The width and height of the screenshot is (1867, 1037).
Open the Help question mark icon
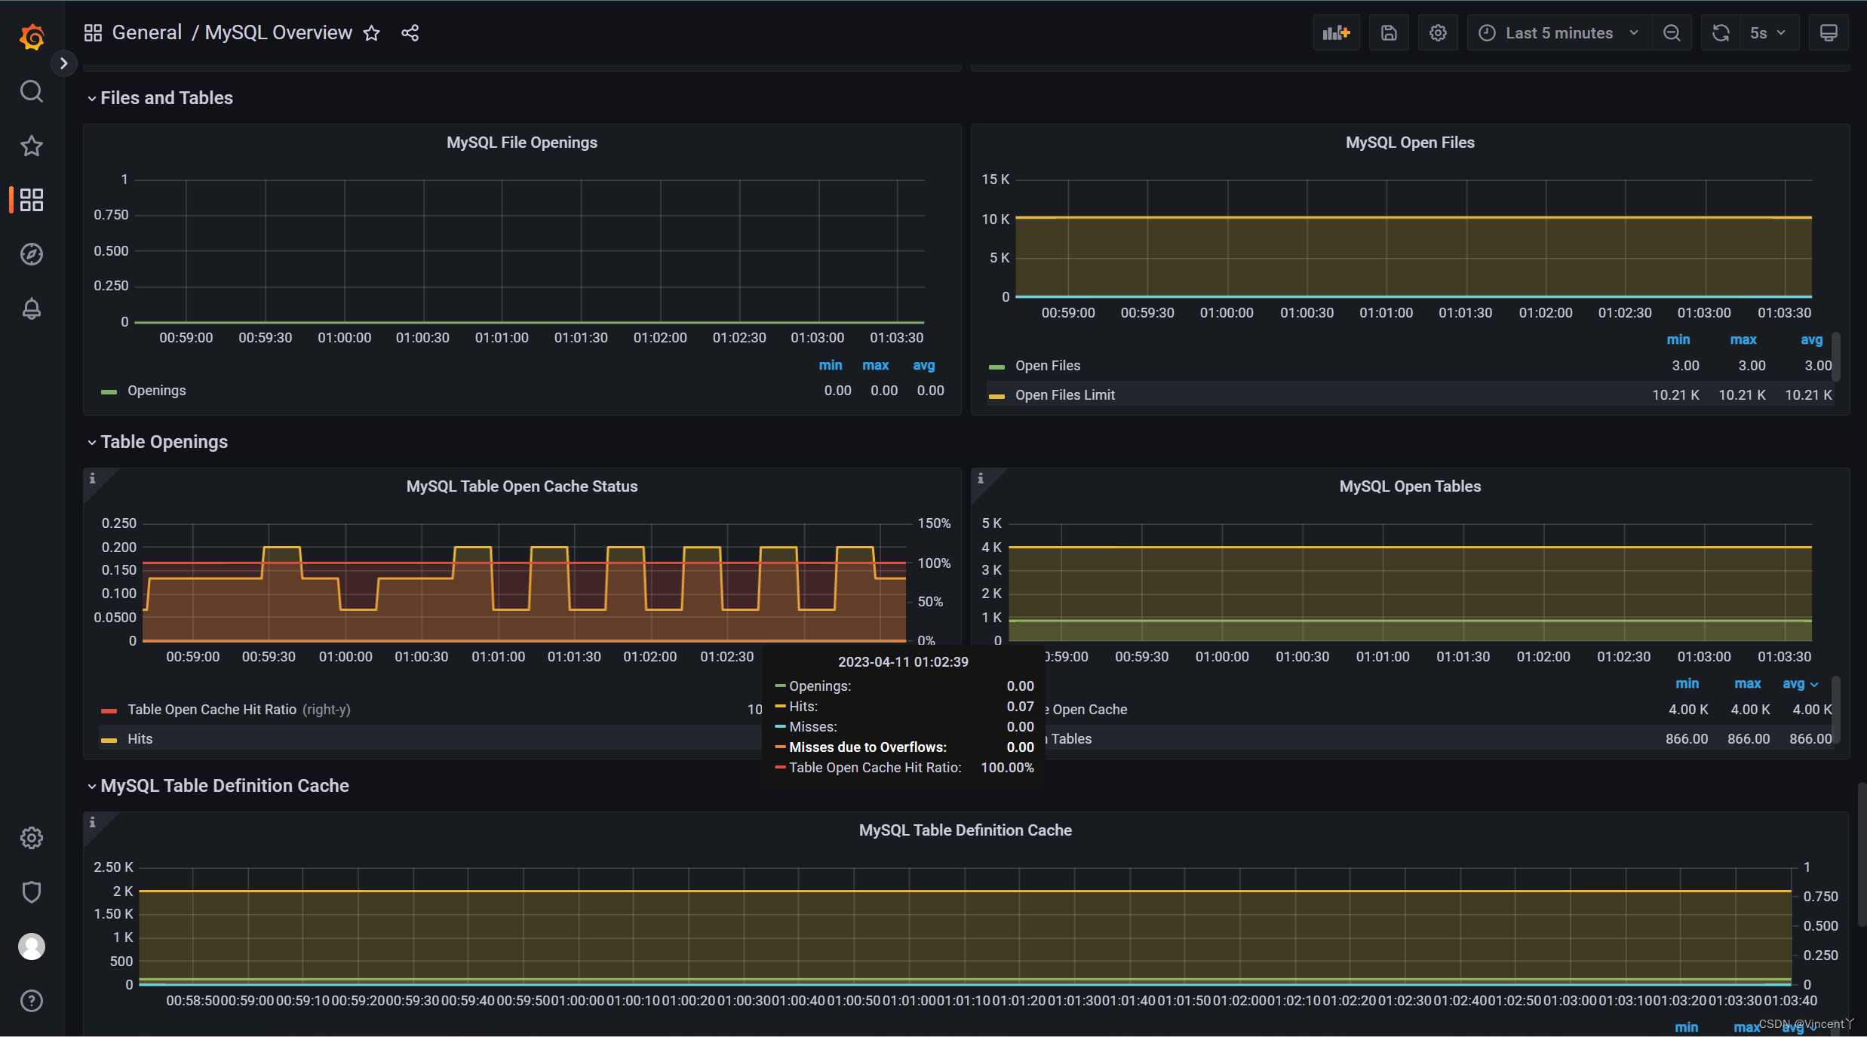(32, 1001)
